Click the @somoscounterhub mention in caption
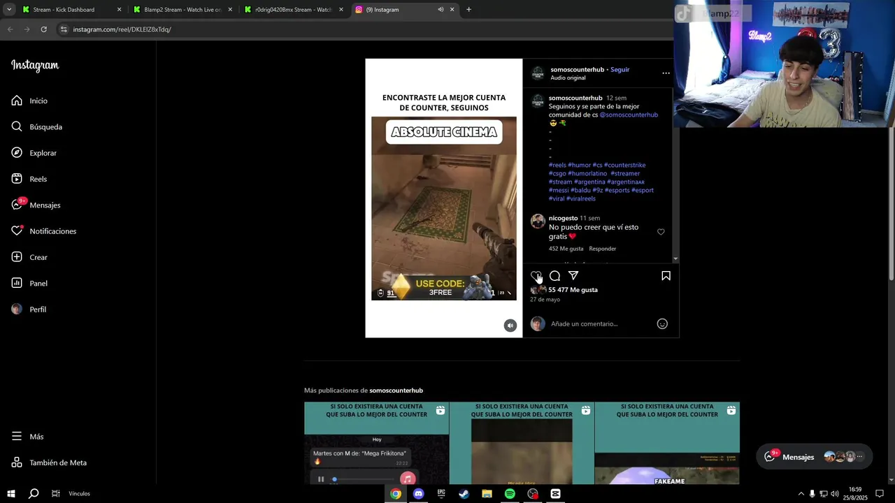Image resolution: width=895 pixels, height=503 pixels. point(629,115)
